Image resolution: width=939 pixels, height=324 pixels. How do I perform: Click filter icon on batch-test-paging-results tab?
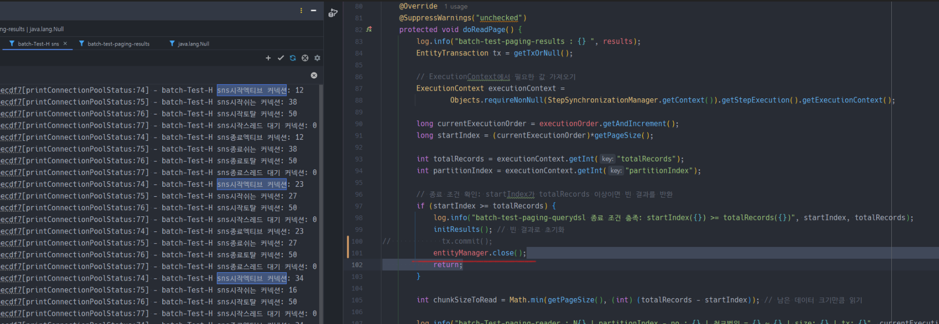(x=81, y=44)
